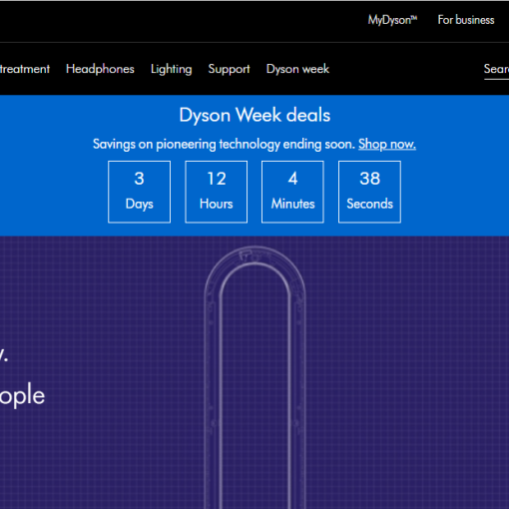The image size is (509, 509).
Task: Click the 38 Seconds countdown box
Action: click(369, 192)
